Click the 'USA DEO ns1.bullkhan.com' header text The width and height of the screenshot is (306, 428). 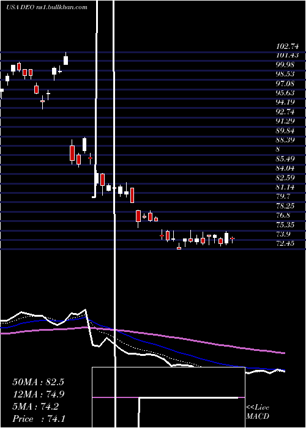click(47, 7)
